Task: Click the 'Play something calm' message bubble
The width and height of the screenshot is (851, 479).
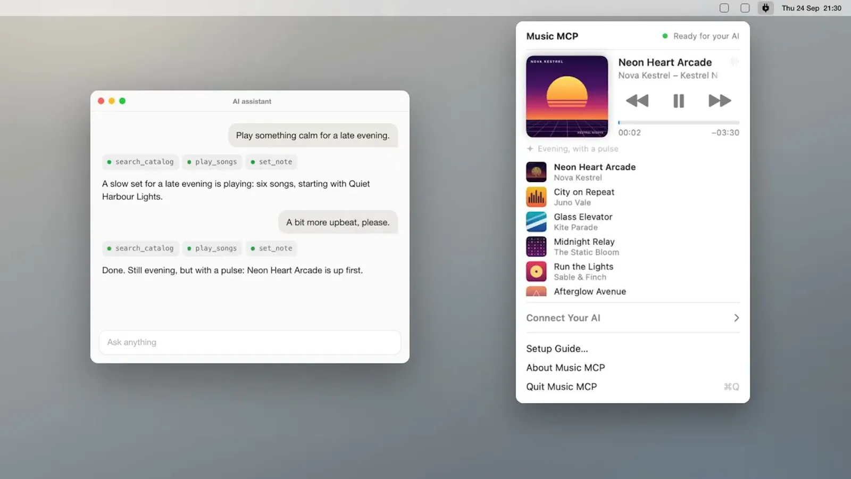Action: pos(313,135)
